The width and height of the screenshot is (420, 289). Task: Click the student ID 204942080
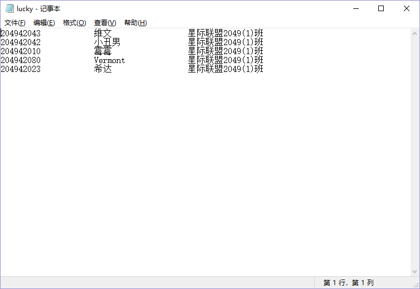click(x=21, y=60)
